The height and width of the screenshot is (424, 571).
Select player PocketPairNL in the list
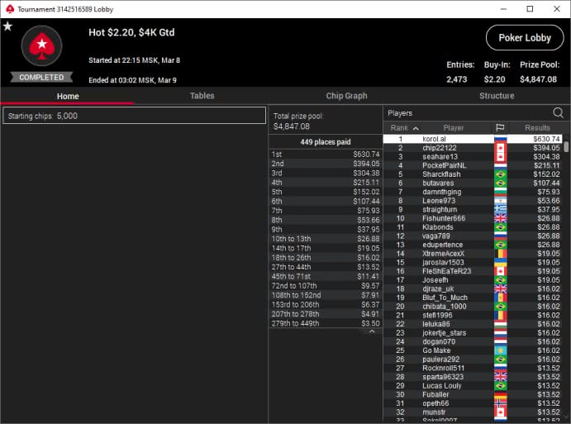(x=445, y=165)
